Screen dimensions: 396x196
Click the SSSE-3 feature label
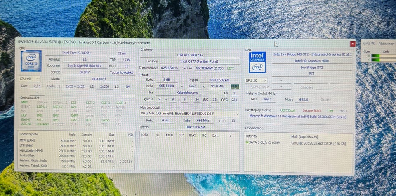(x=120, y=103)
